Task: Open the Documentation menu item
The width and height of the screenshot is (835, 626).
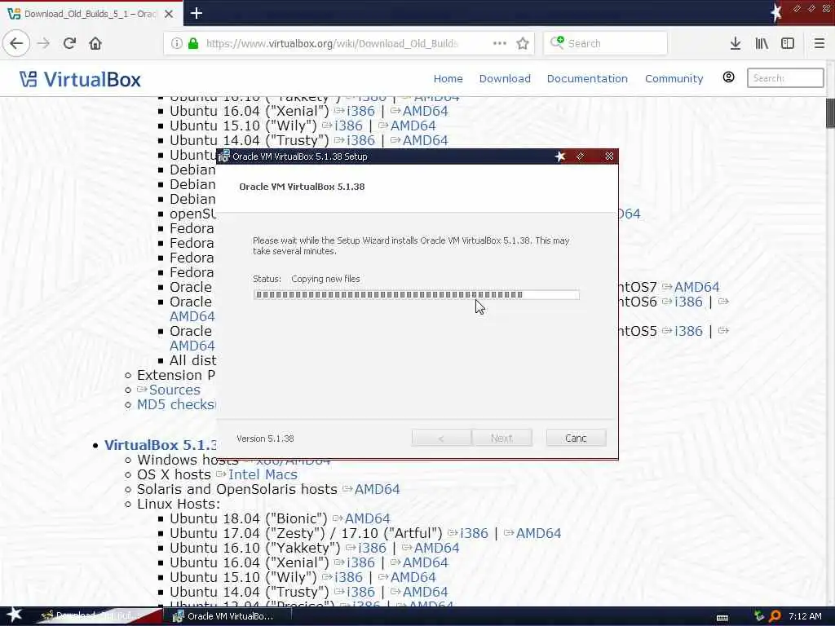Action: [587, 78]
